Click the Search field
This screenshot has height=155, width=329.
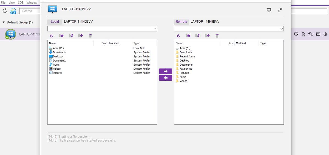30,11
